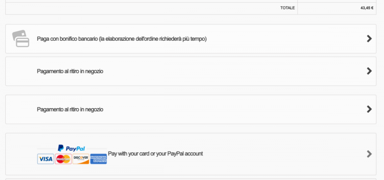384x180 pixels.
Task: Select first 'Pagamento al ritiro in negozio' text
Action: click(70, 71)
